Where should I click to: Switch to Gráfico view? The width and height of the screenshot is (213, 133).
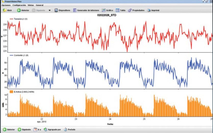pyautogui.click(x=107, y=10)
